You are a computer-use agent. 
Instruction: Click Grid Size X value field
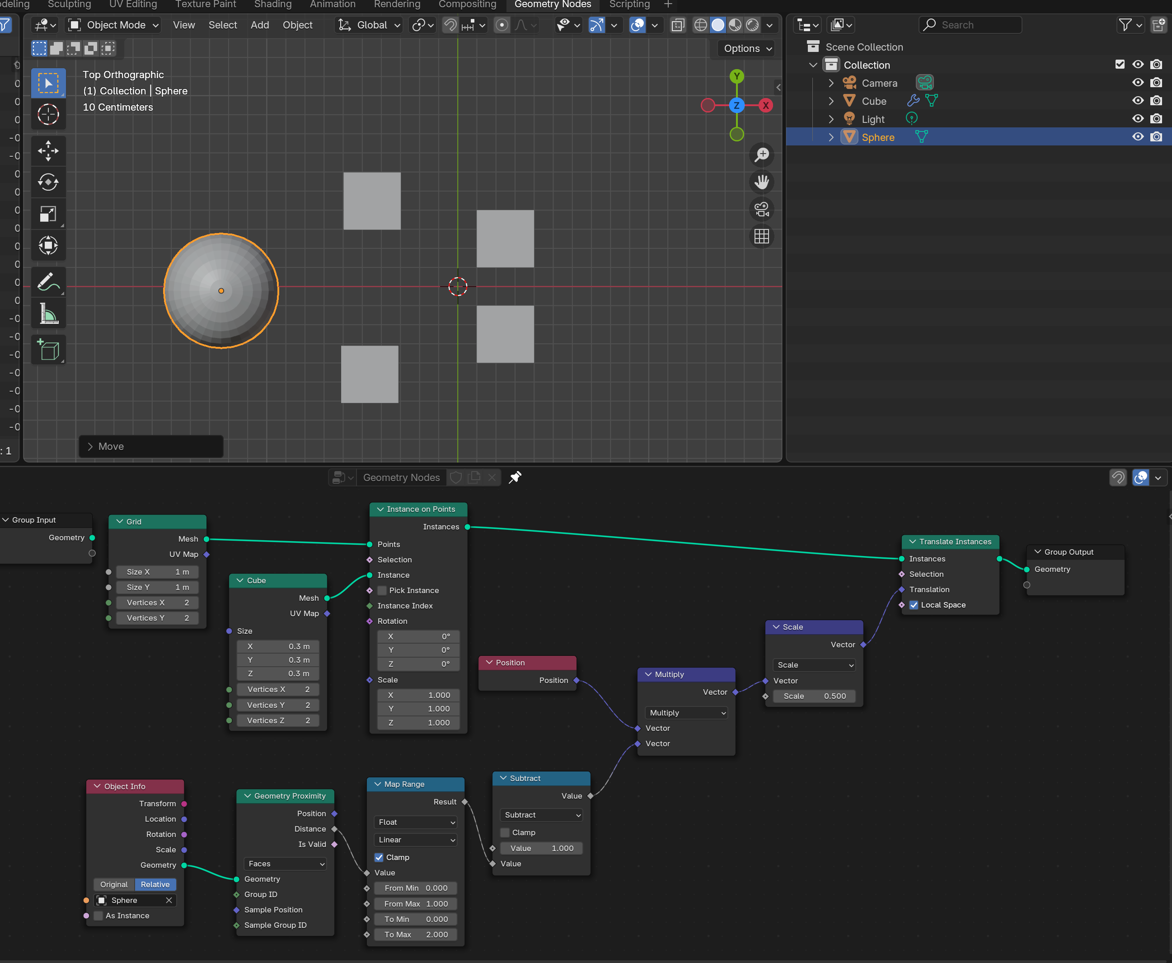(x=158, y=572)
